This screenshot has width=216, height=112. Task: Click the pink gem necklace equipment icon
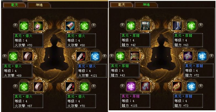[x=38, y=26]
